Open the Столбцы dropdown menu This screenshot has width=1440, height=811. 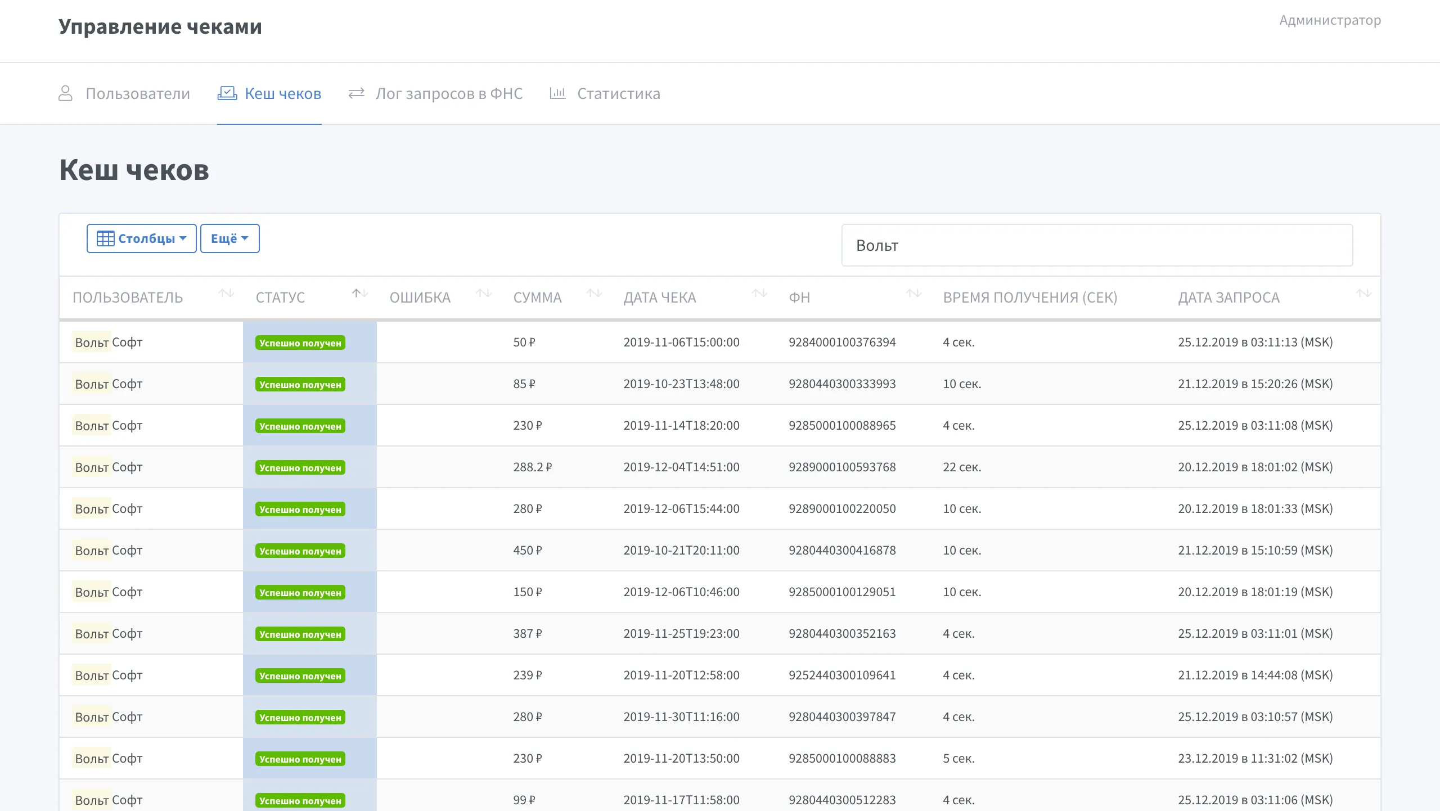141,238
